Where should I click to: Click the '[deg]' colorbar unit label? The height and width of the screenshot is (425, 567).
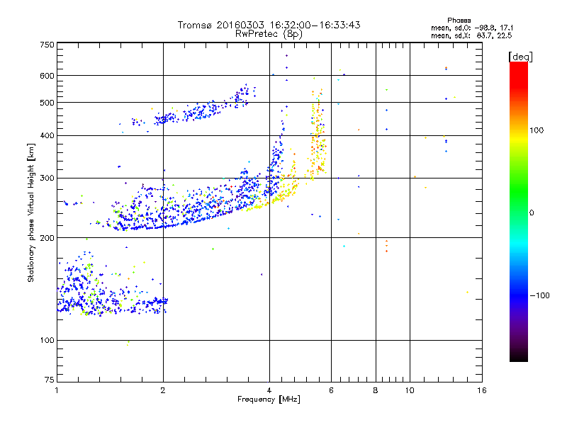pos(520,57)
